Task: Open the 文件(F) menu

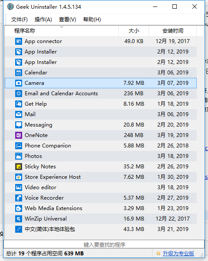Action: (19, 20)
